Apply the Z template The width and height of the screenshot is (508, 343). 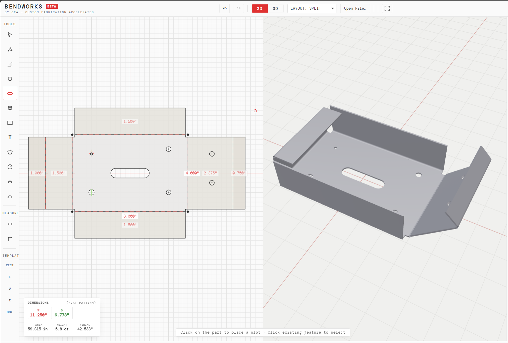(10, 300)
